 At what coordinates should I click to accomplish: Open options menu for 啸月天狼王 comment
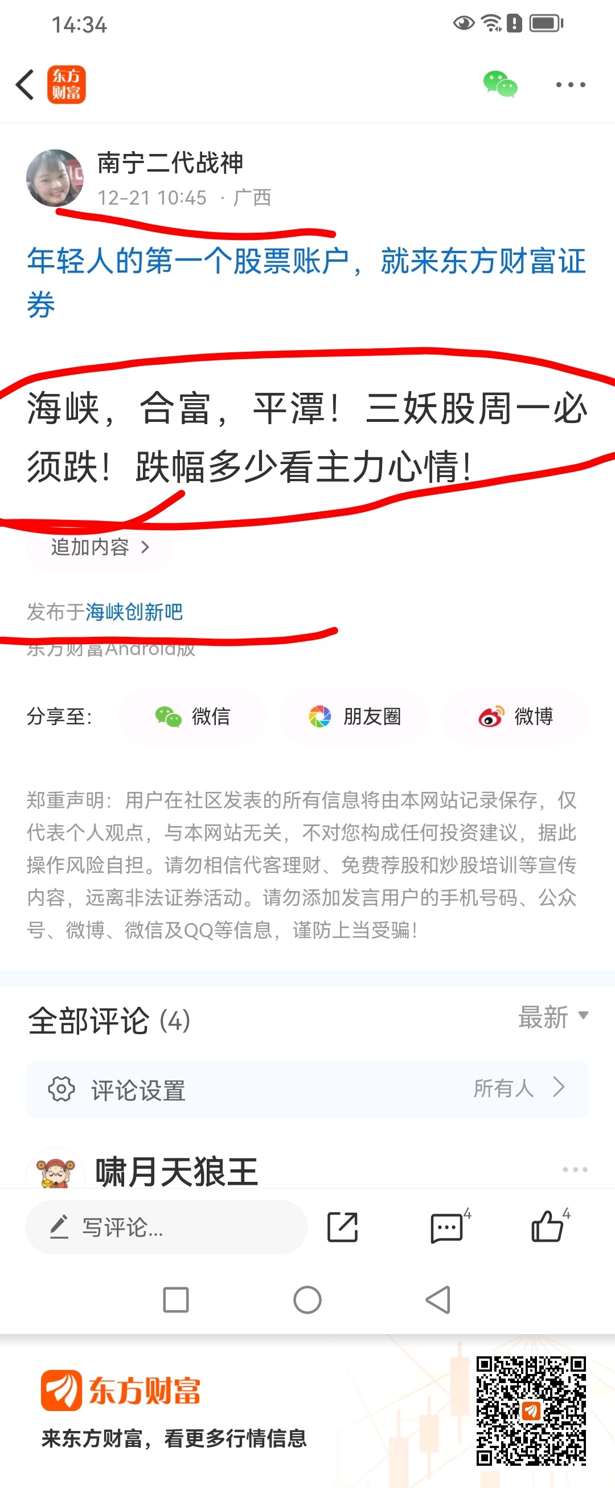tap(575, 1170)
